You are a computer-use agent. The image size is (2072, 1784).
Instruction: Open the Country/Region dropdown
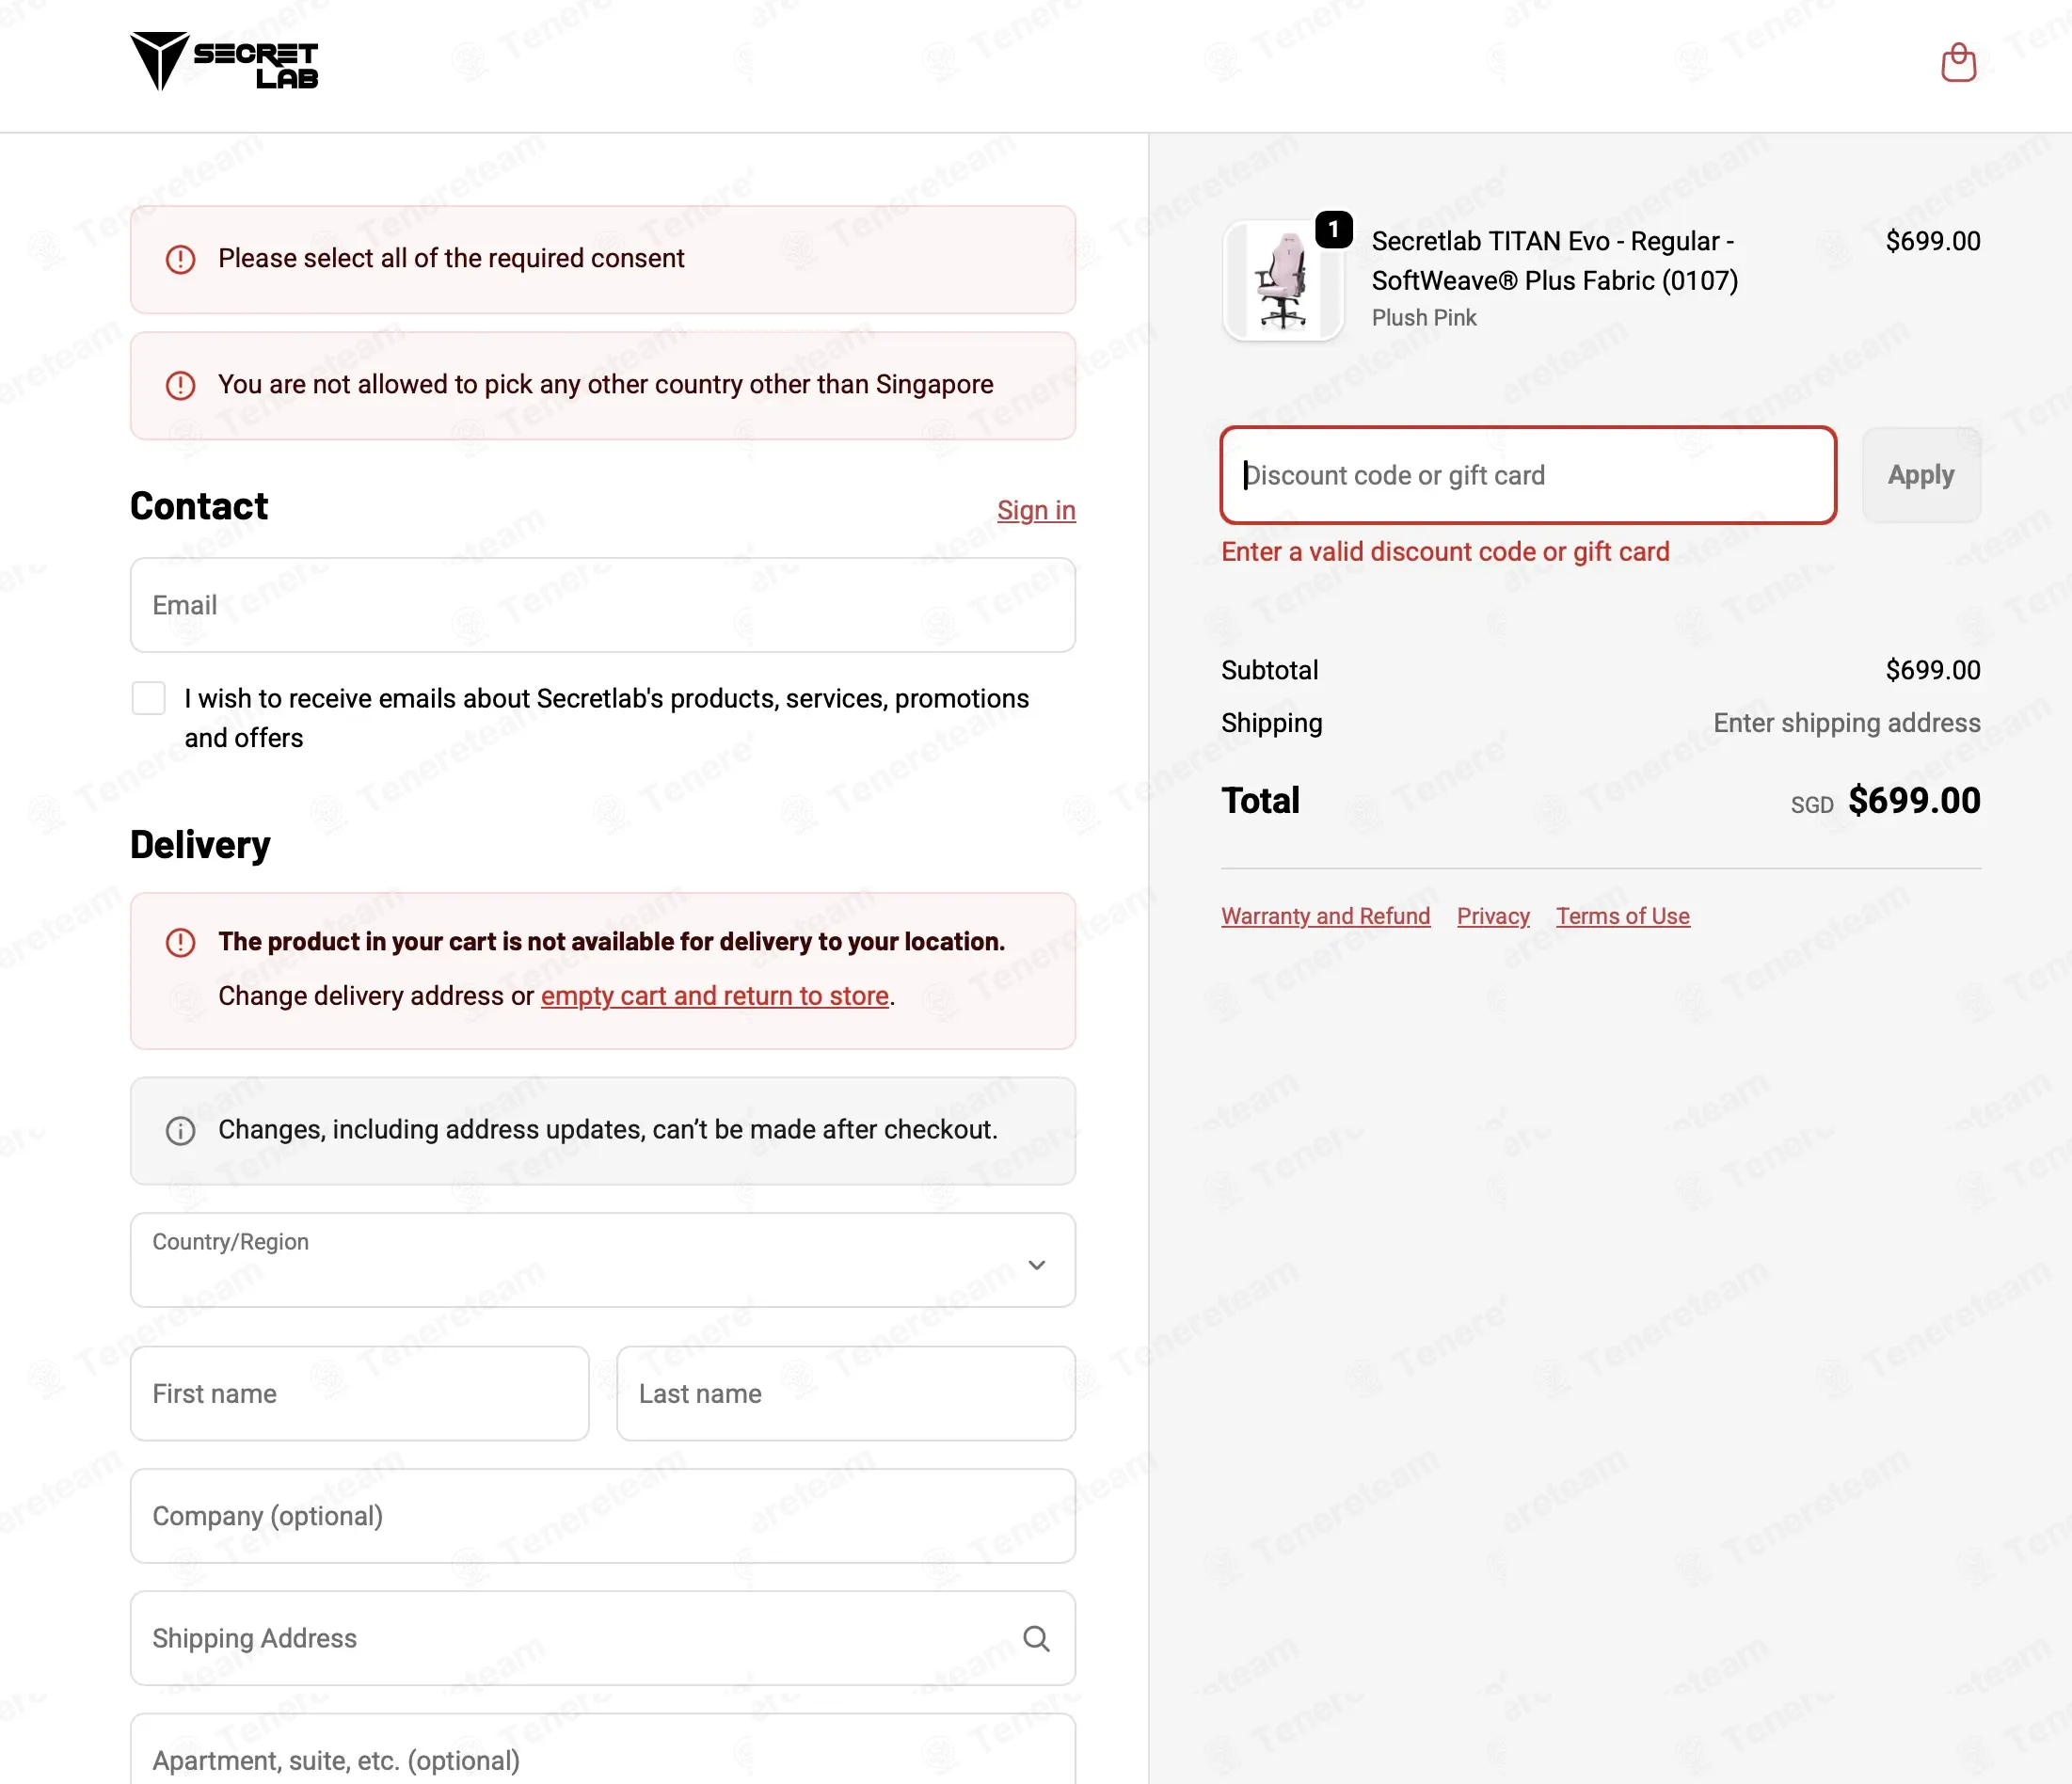point(603,1260)
